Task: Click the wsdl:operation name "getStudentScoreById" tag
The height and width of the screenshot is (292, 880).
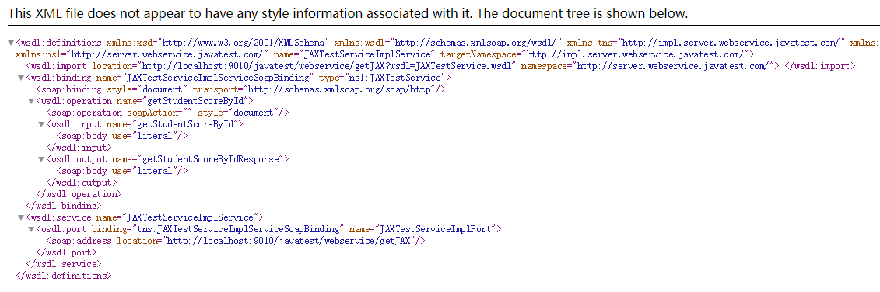Action: 145,101
